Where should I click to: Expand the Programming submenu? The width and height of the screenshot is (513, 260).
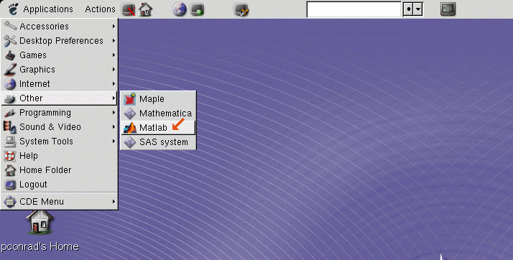tap(59, 113)
